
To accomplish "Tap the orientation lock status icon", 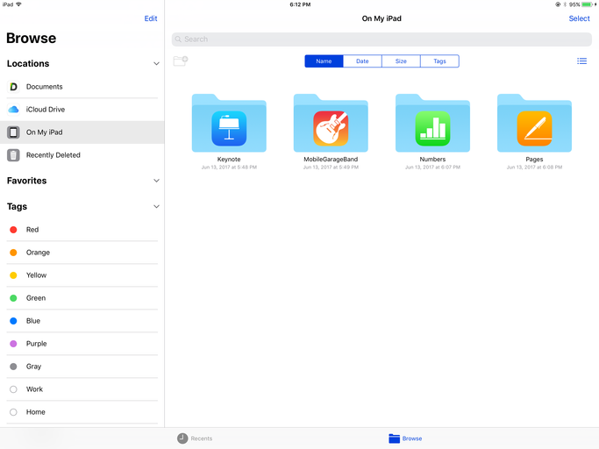I will click(558, 4).
